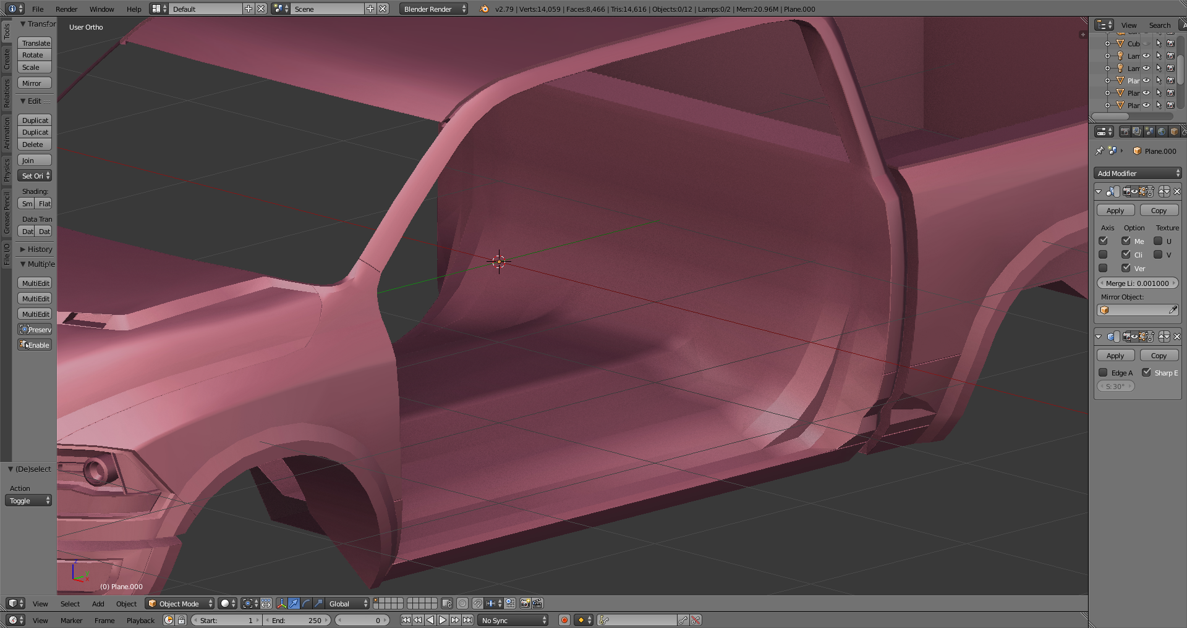
Task: Open the Render properties camera tab
Action: (x=1125, y=132)
